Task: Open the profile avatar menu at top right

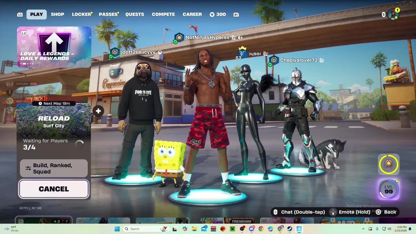Action: [x=393, y=14]
